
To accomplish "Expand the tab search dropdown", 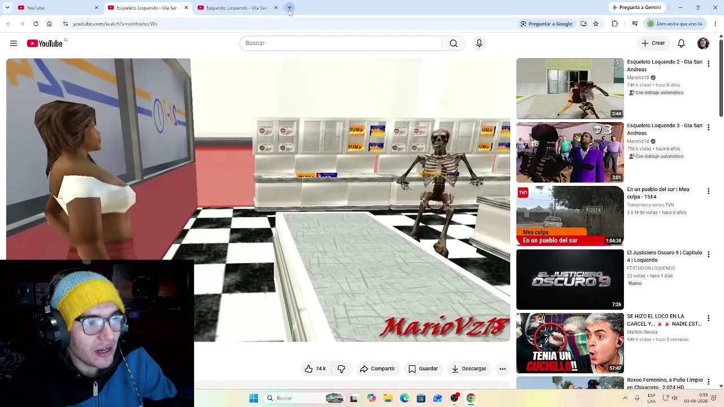I will [7, 8].
